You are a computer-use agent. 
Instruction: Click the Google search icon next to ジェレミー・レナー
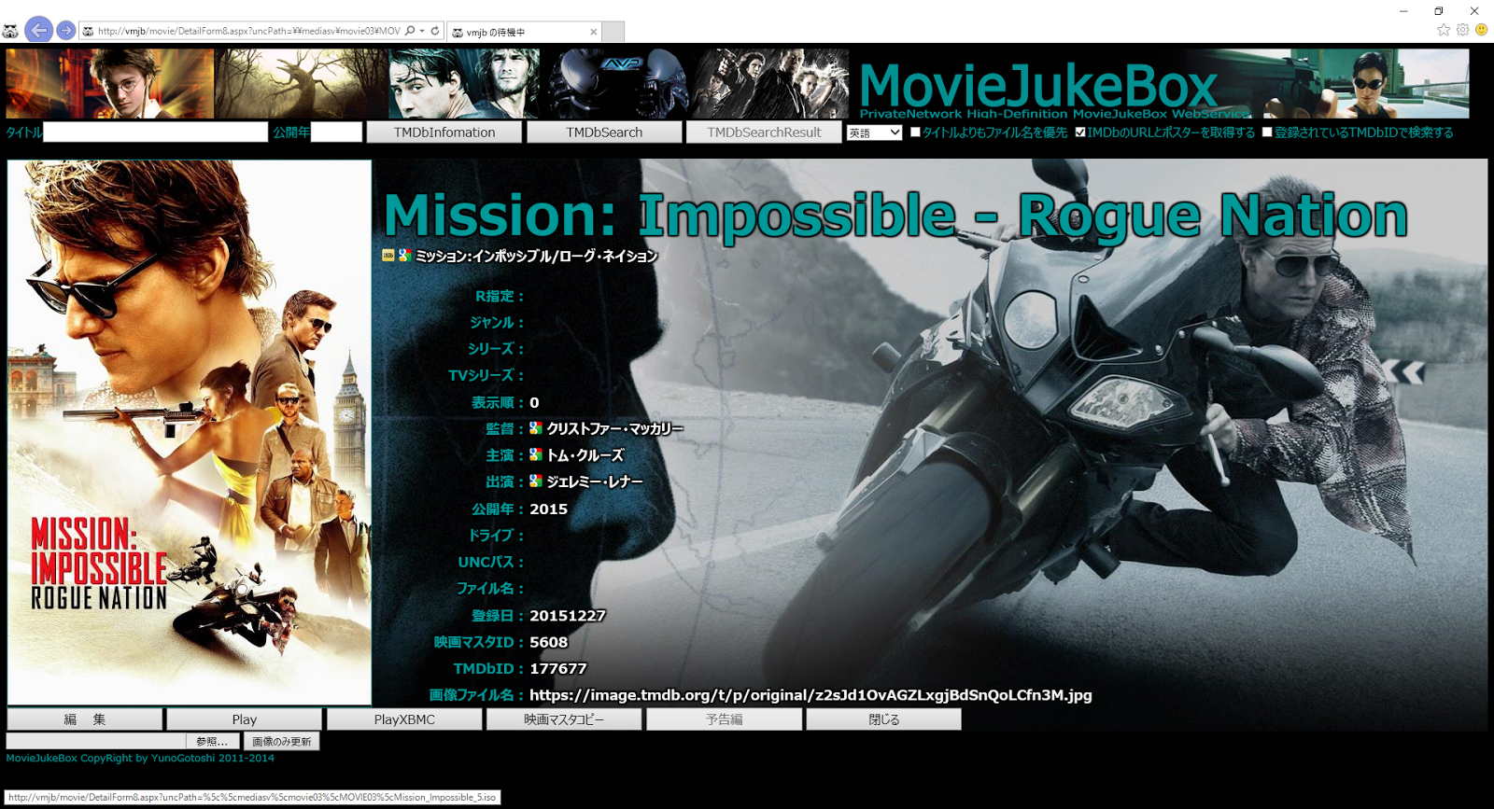536,481
